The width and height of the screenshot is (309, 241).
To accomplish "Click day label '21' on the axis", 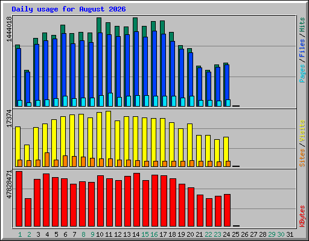I will click(199, 234).
